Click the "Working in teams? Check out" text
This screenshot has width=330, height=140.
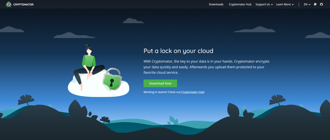pos(162,92)
